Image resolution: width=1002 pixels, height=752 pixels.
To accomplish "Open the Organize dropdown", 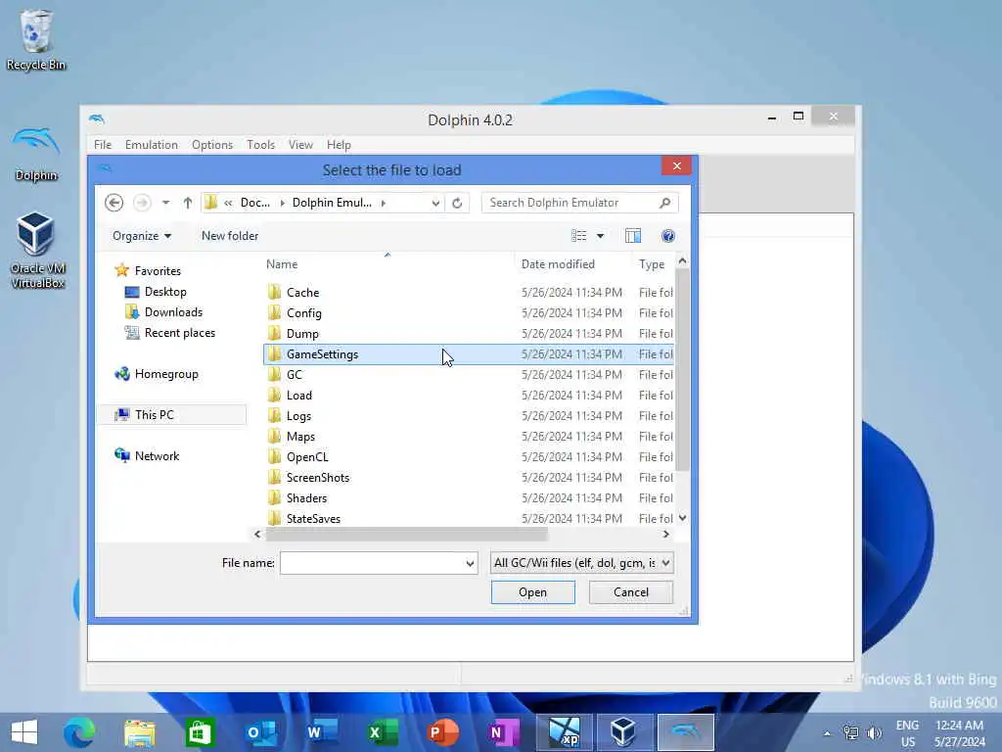I will tap(142, 236).
